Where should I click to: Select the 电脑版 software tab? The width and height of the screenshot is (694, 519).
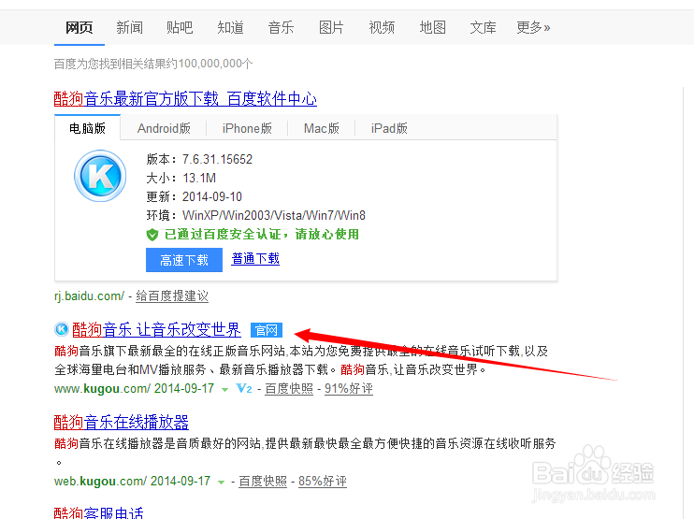coord(87,128)
